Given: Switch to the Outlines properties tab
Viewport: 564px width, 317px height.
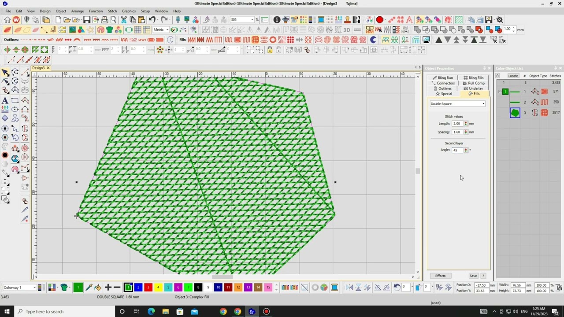Looking at the screenshot, I should click(x=442, y=88).
